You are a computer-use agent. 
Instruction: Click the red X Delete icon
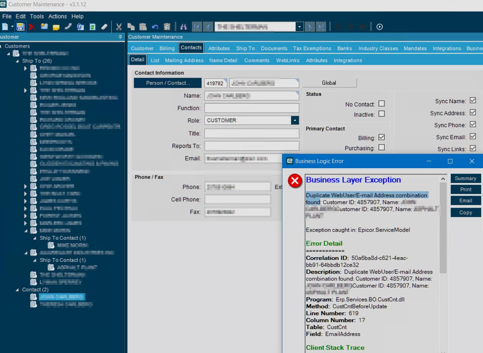[x=32, y=27]
